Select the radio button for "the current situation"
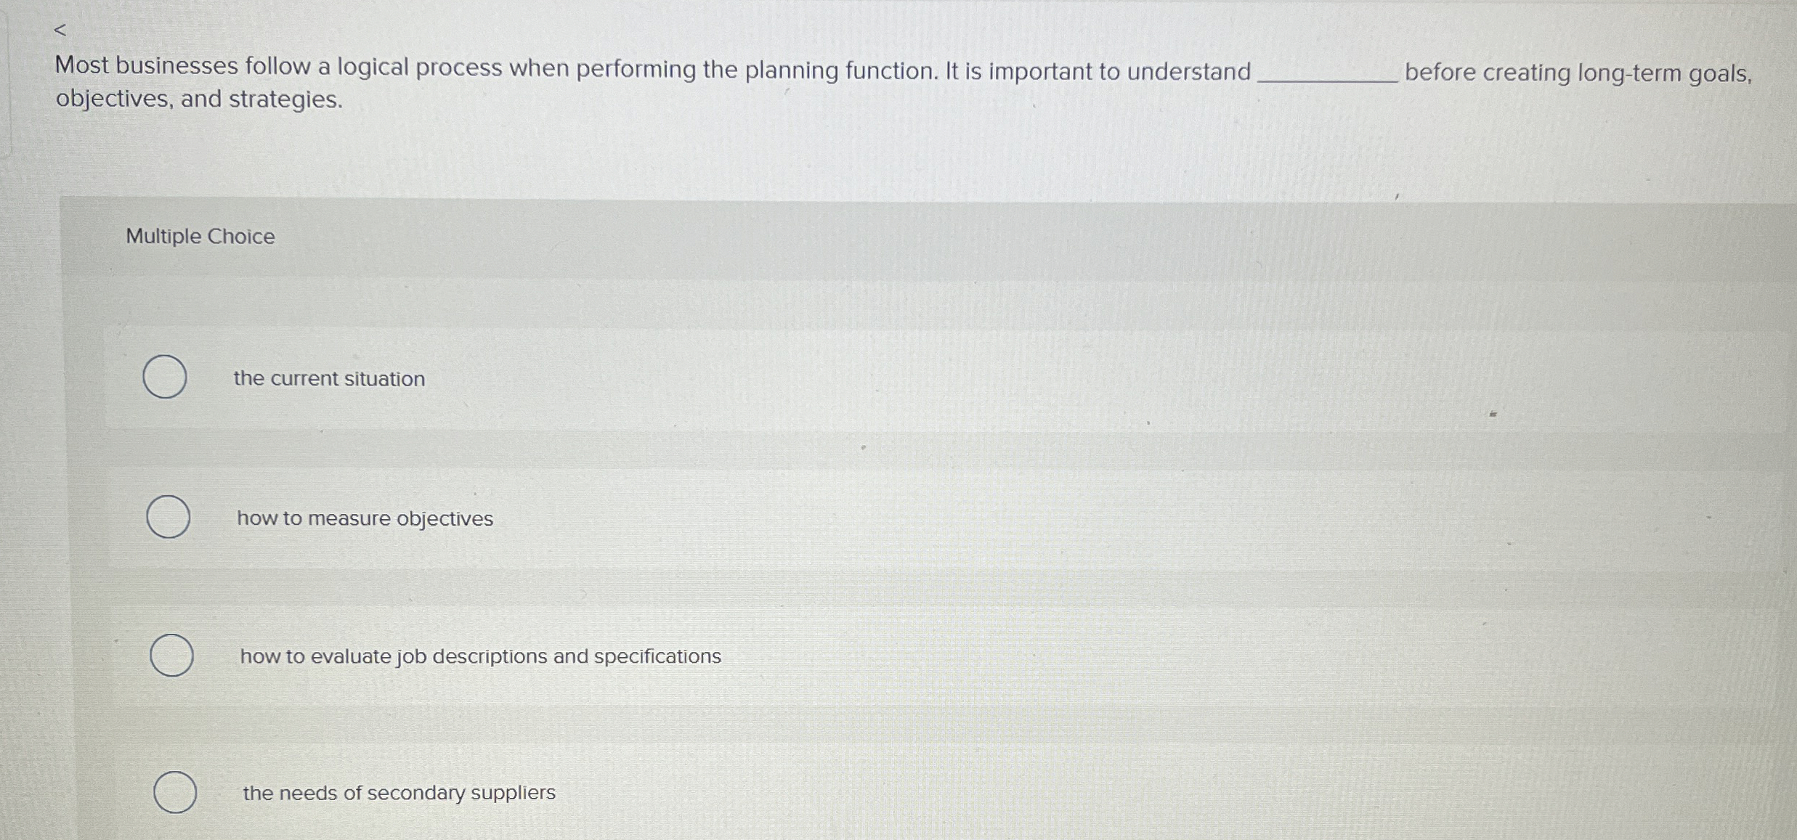1797x840 pixels. (166, 376)
